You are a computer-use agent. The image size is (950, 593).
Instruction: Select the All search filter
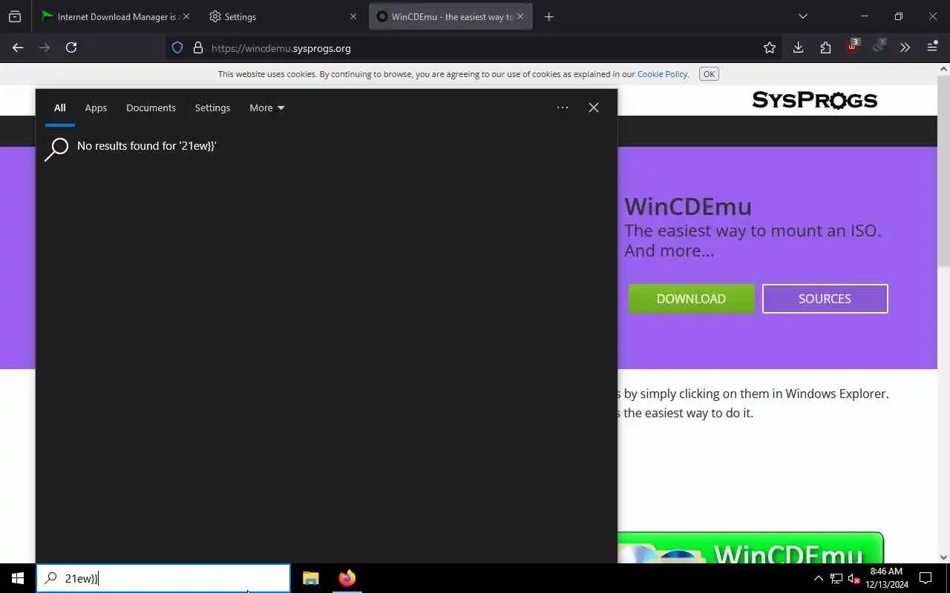[x=59, y=107]
